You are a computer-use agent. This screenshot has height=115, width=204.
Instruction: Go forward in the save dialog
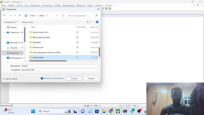click(10, 16)
